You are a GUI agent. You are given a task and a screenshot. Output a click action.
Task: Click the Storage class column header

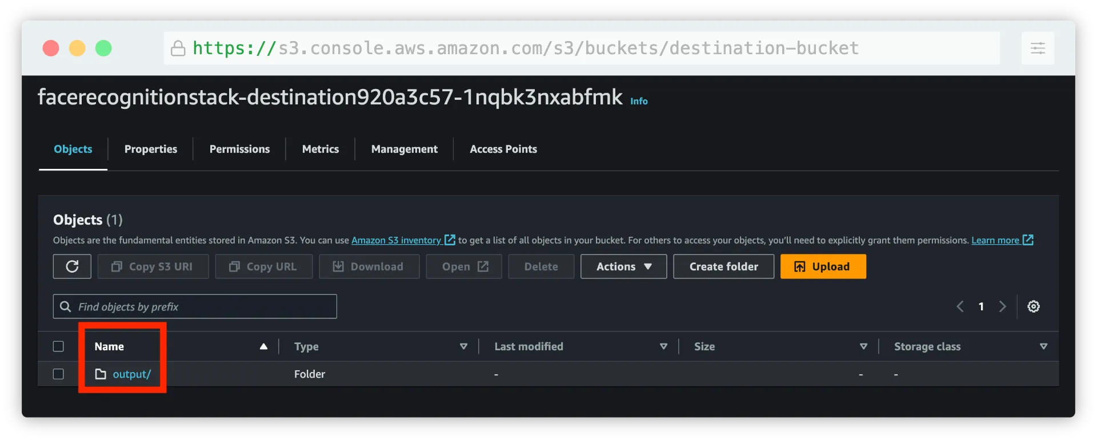coord(927,346)
